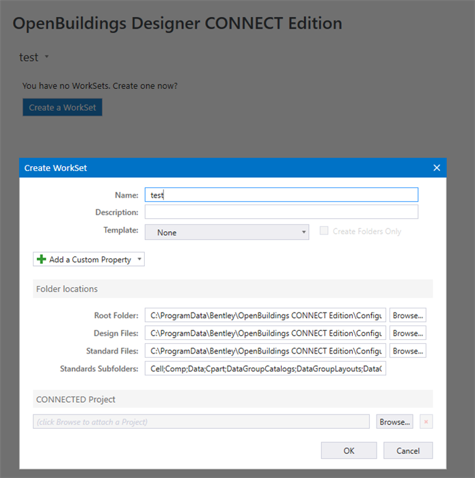The height and width of the screenshot is (478, 475).
Task: Click the 'You have no WorkSets' message
Action: (x=100, y=86)
